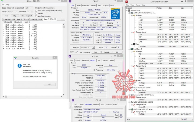Screen dimensions: 195x122
Task: Click the Sensor column header in HWMonitor
Action: pos(141,8)
